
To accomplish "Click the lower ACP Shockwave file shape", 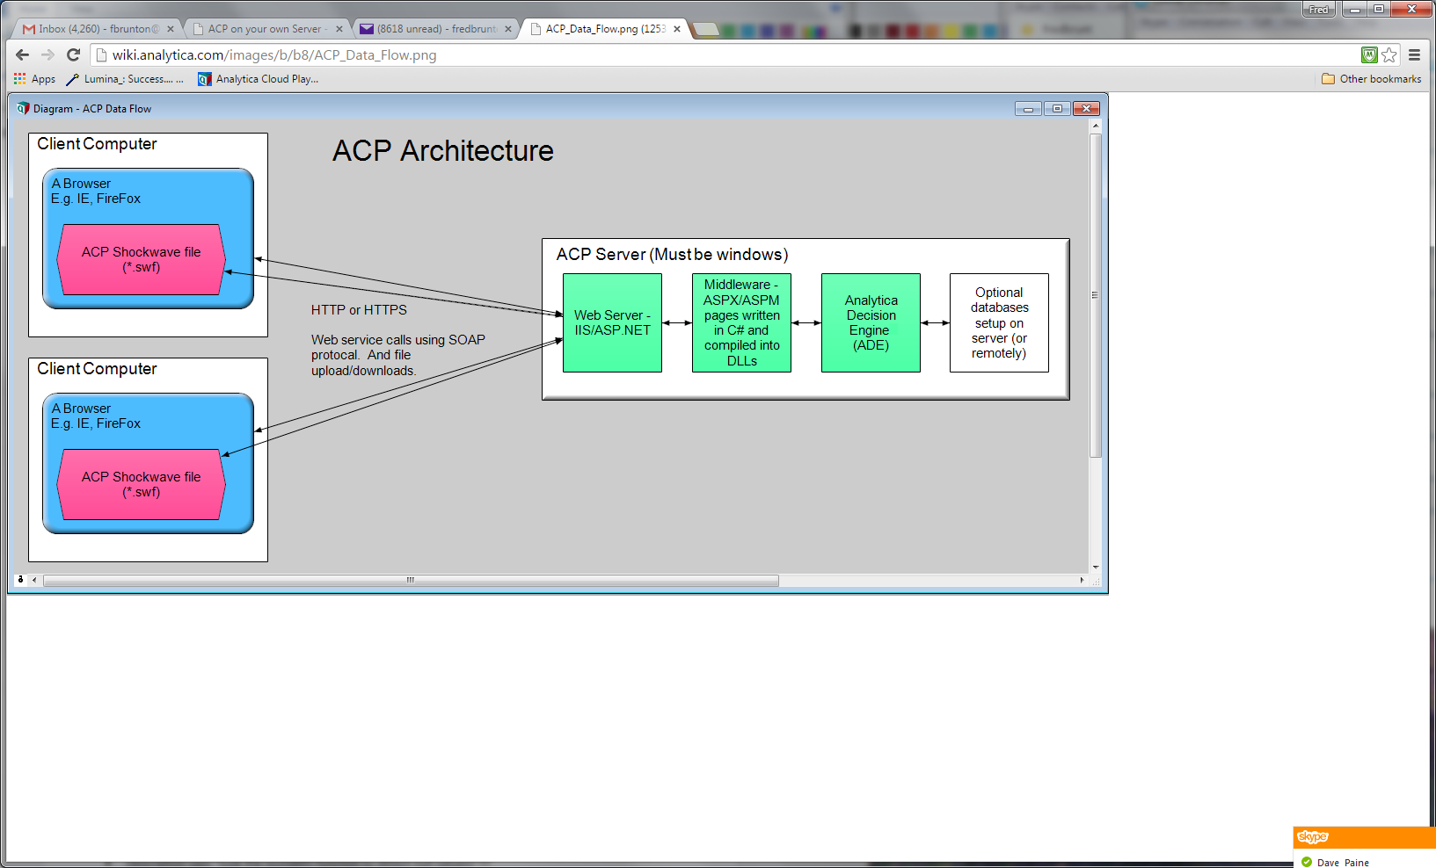I will (142, 484).
